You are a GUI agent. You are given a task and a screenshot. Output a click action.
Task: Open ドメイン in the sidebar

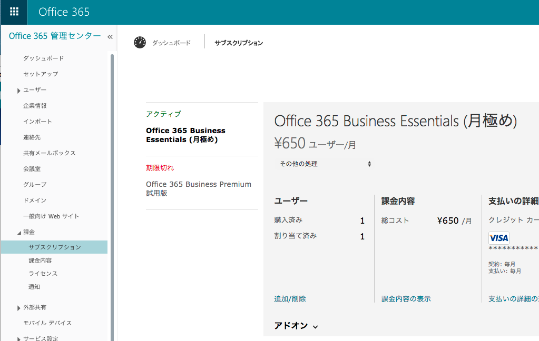[35, 200]
